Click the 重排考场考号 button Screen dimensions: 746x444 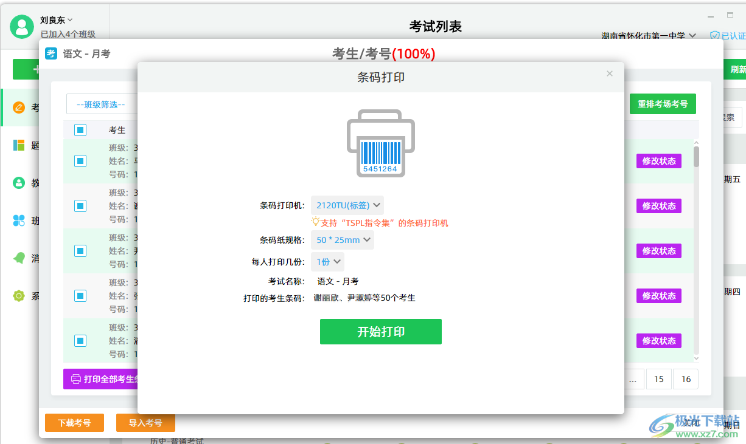click(x=663, y=104)
